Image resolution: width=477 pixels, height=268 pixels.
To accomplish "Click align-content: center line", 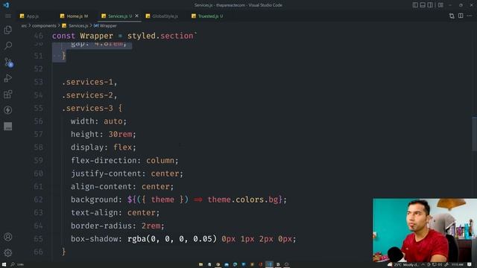I will (122, 187).
